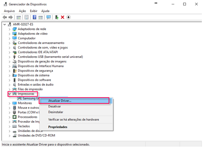Click the black down-arrow toolbar icon

[69, 17]
